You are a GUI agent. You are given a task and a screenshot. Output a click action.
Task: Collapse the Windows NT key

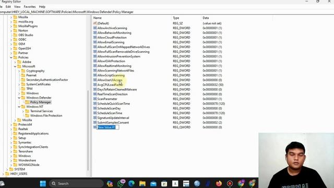point(19,107)
